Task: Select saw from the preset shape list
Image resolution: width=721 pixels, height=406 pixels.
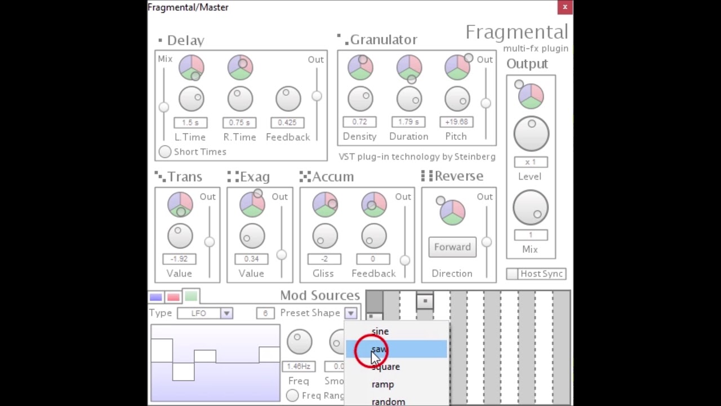Action: 397,349
